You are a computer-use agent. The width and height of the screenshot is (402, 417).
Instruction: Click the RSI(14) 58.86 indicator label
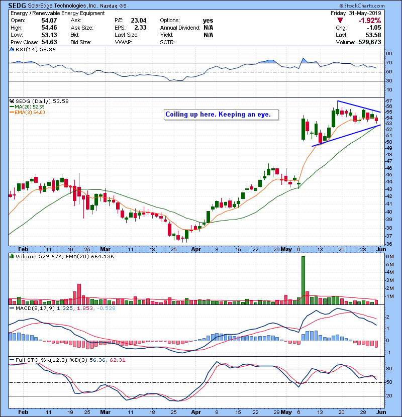(x=35, y=49)
